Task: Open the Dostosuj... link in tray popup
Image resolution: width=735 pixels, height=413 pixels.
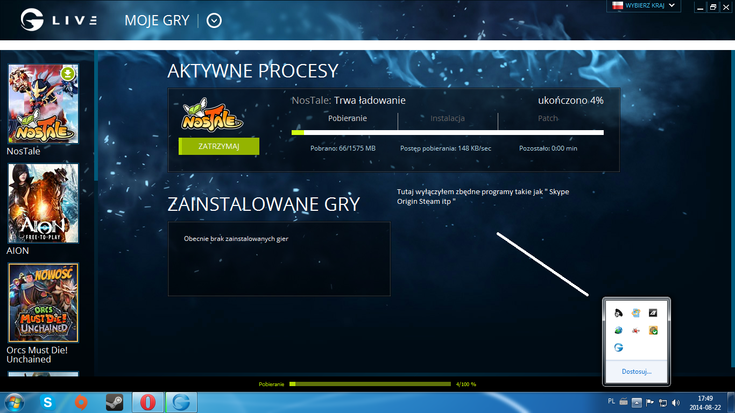Action: pyautogui.click(x=637, y=372)
